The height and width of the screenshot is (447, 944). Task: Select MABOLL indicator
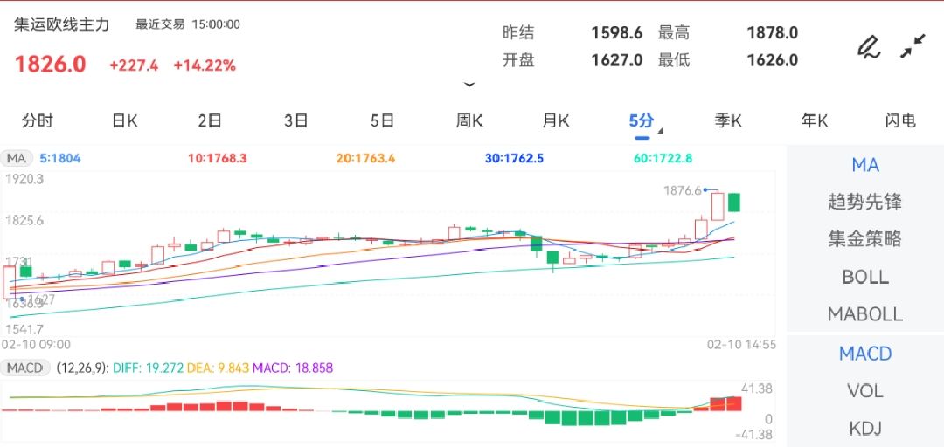[x=865, y=314]
